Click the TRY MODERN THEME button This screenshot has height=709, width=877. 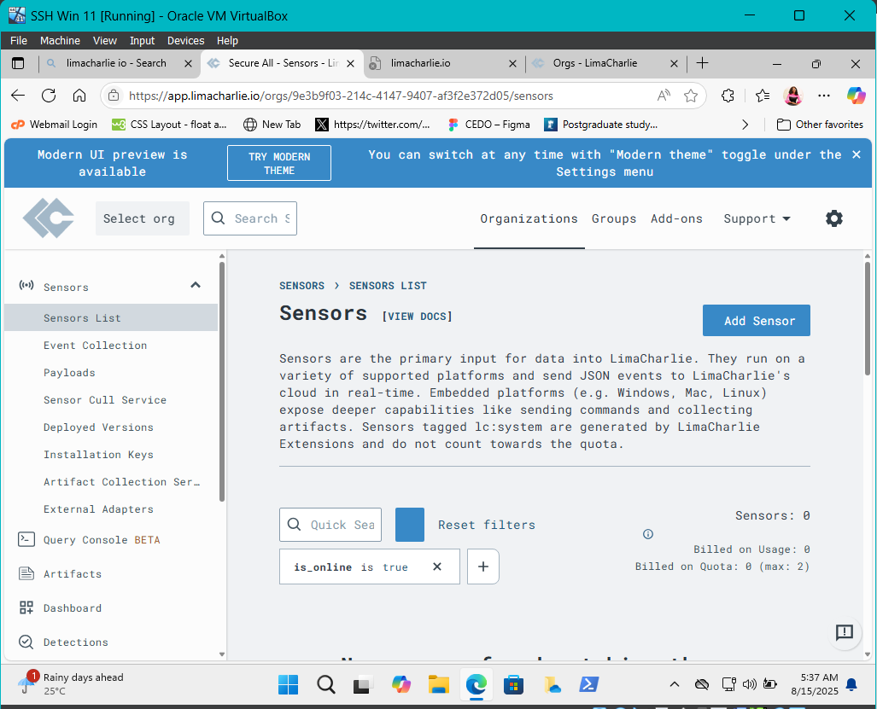click(x=279, y=163)
